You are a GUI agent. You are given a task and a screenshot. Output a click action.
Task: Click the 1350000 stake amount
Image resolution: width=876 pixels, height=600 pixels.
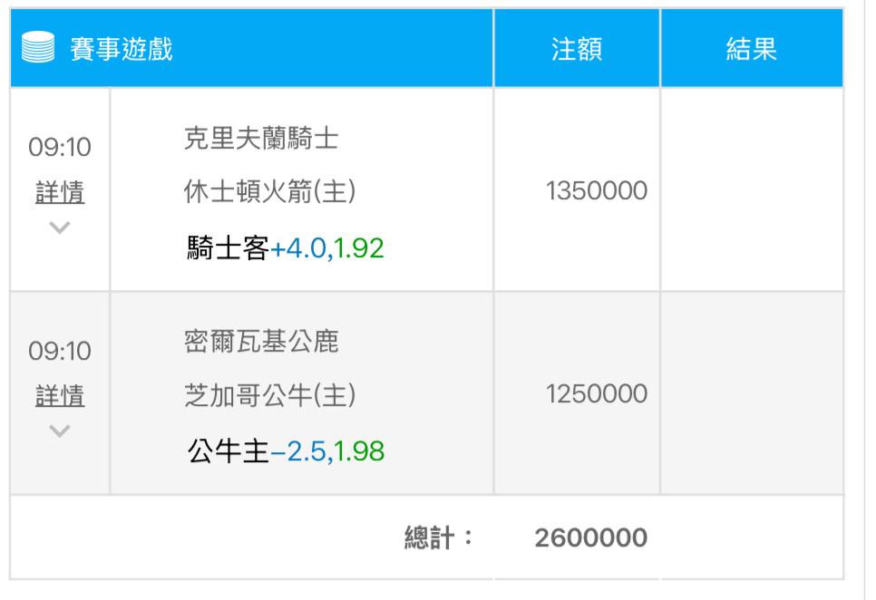pyautogui.click(x=597, y=191)
